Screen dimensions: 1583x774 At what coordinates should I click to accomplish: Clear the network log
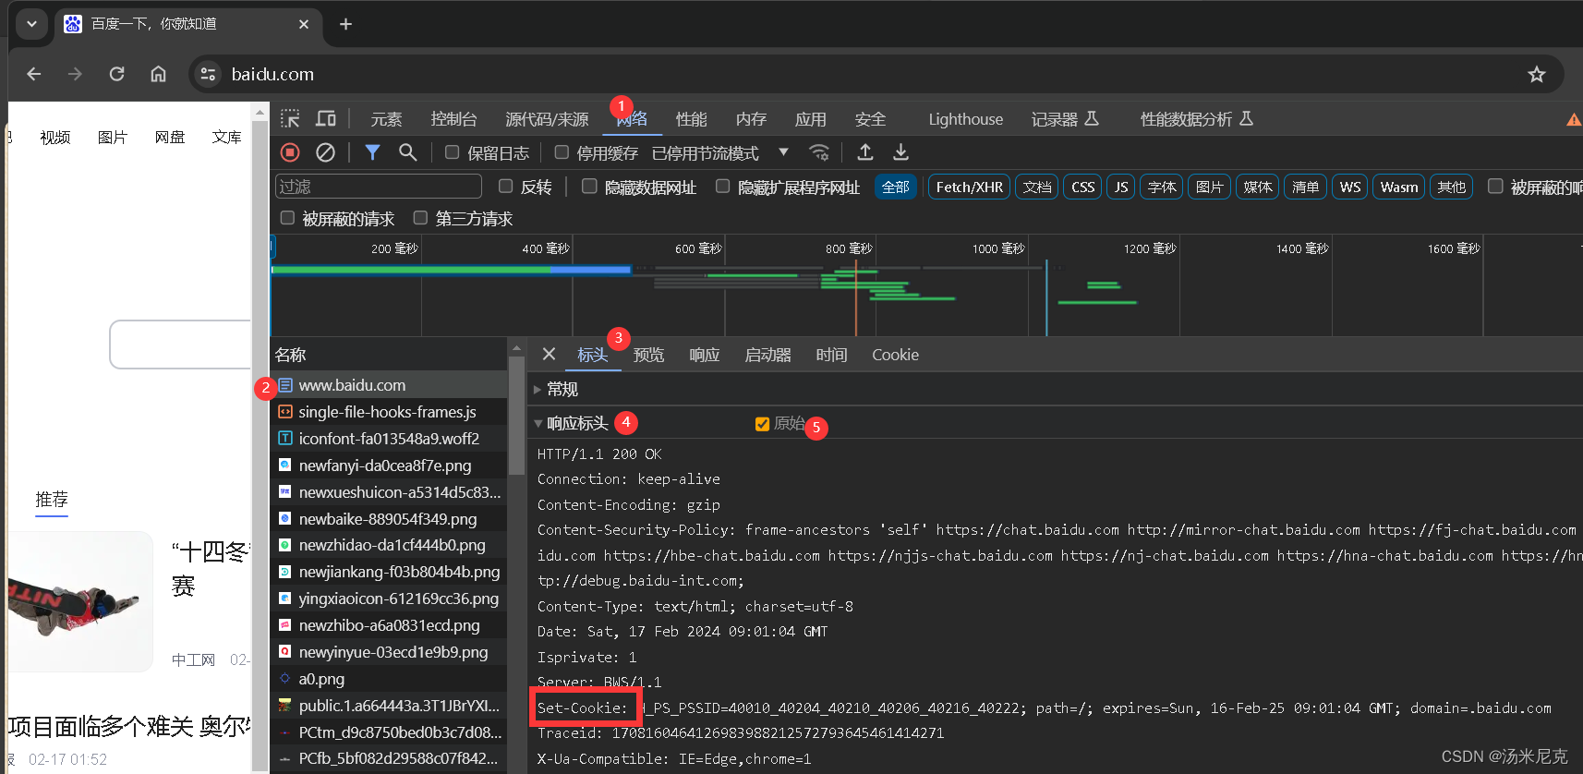(325, 152)
